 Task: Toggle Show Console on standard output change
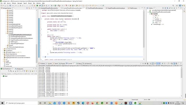157,64
